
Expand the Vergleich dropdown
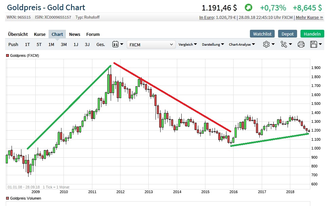pyautogui.click(x=187, y=44)
